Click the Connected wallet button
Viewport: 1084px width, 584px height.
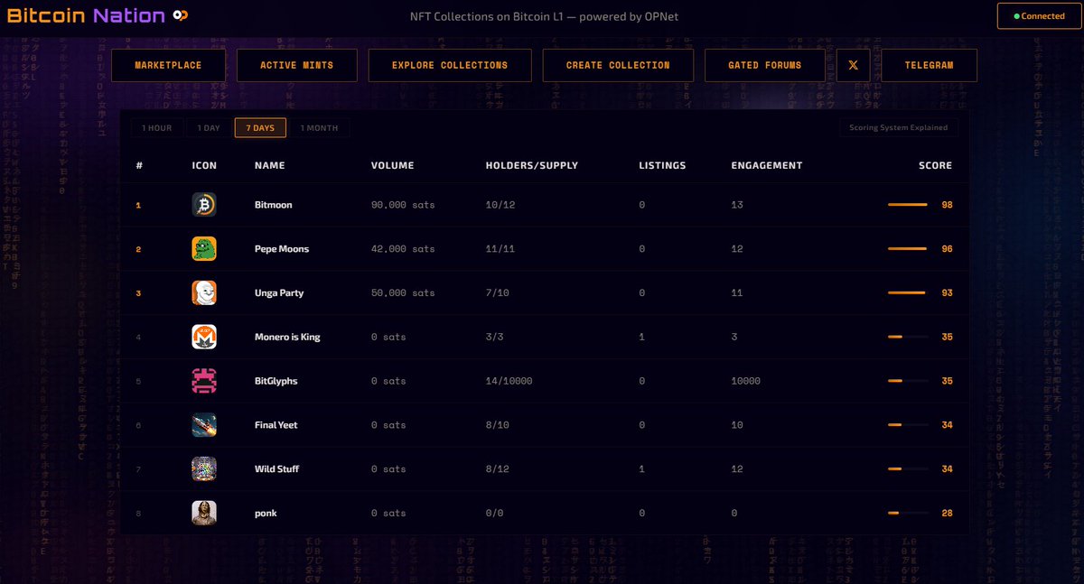point(1039,16)
